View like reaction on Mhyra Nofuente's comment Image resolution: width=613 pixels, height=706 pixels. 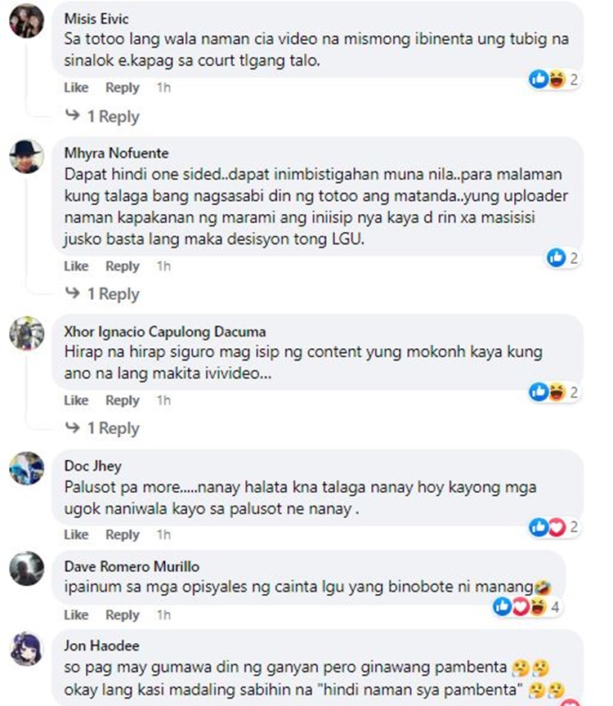point(562,258)
